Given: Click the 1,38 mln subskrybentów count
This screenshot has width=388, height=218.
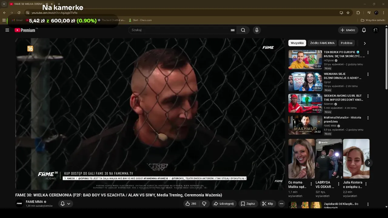Looking at the screenshot, I should coord(39,206).
